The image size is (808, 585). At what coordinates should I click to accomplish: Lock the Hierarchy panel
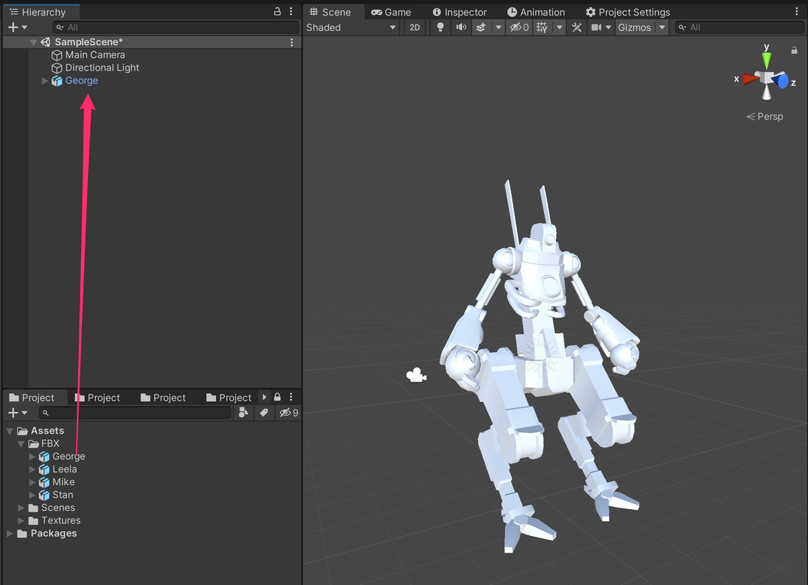coord(277,12)
